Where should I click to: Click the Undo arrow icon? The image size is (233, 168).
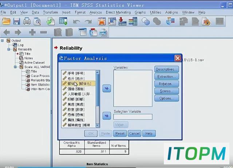[76, 22]
